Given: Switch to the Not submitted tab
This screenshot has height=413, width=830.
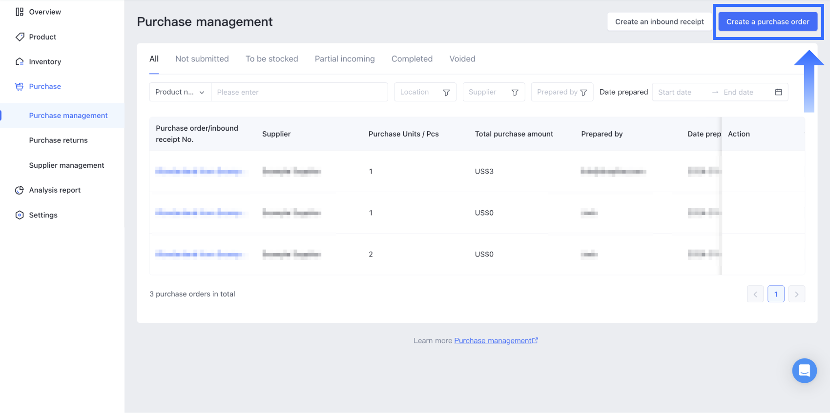Looking at the screenshot, I should pos(202,59).
